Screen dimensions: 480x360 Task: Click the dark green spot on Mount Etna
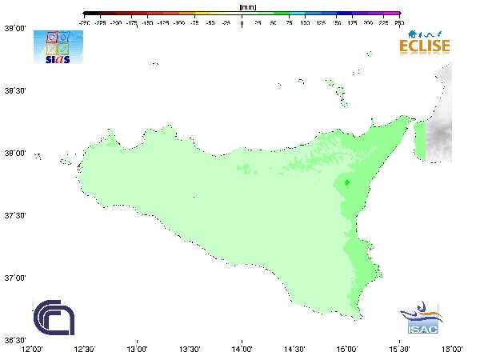(x=347, y=182)
